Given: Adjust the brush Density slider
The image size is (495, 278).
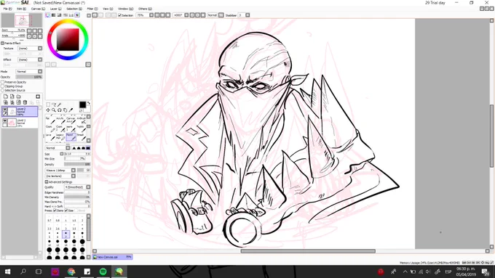Looking at the screenshot, I should 77,164.
